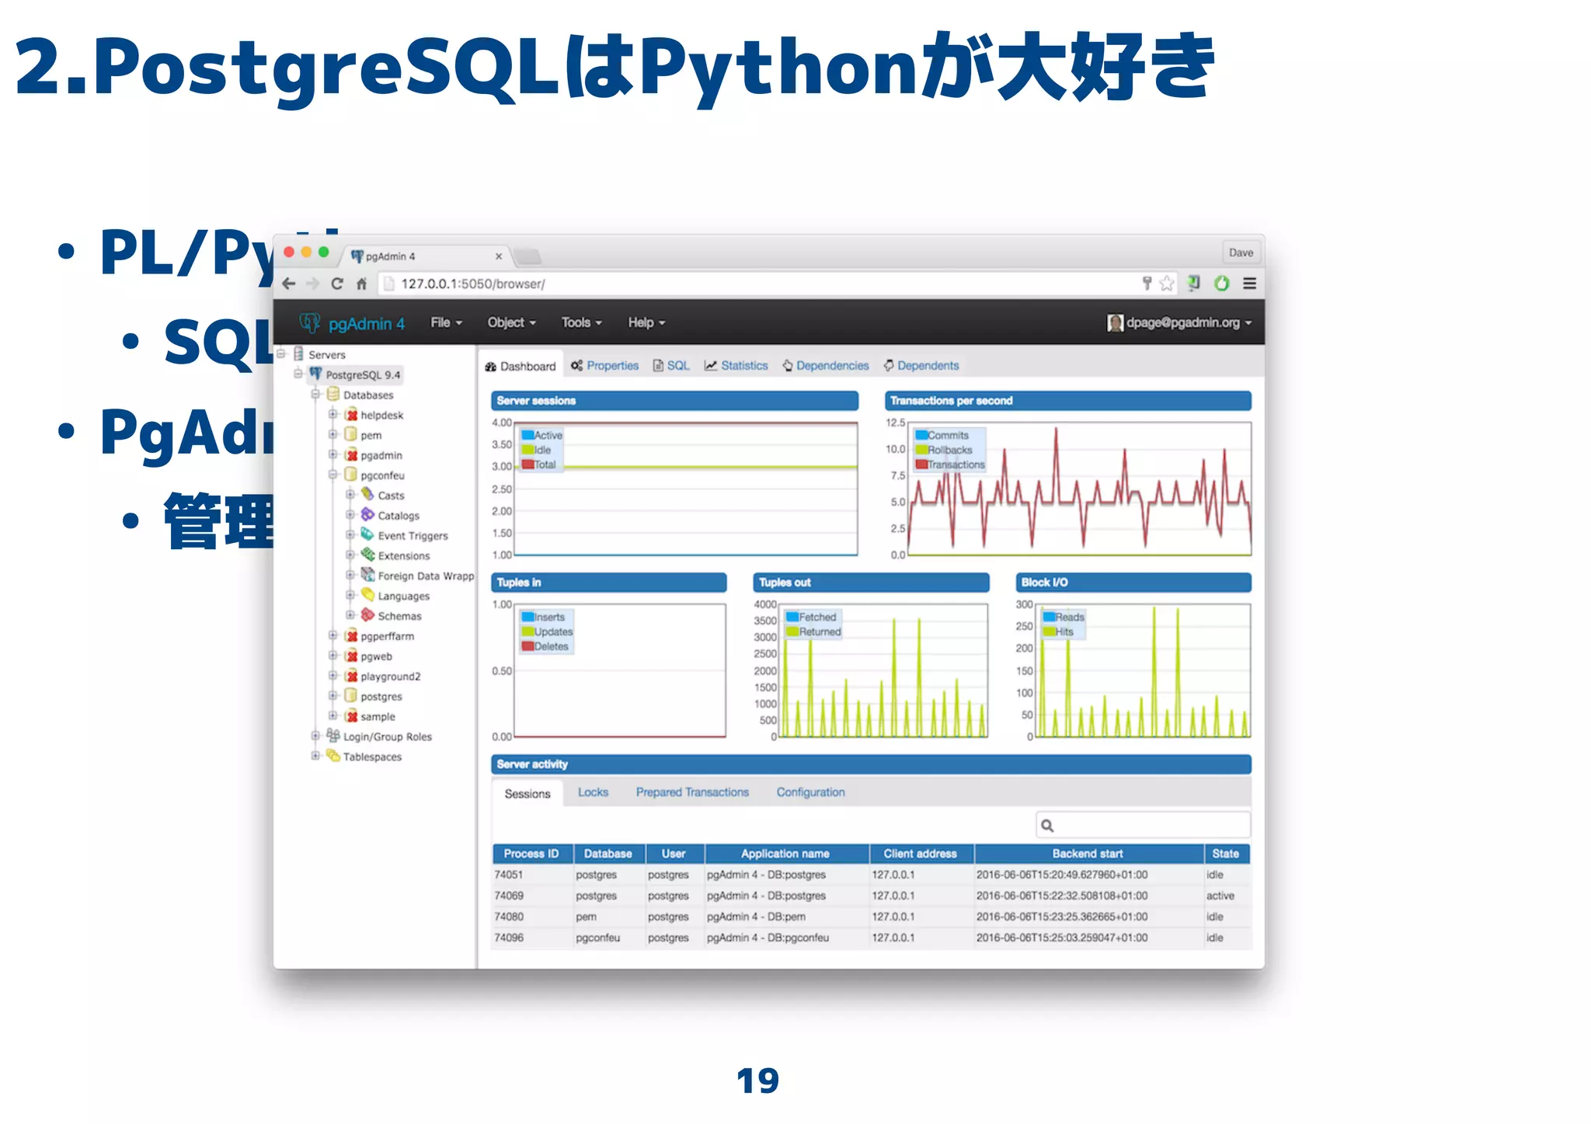Click the pgAdmin 4 elephant logo
Viewport: 1591px width, 1124px height.
(310, 322)
